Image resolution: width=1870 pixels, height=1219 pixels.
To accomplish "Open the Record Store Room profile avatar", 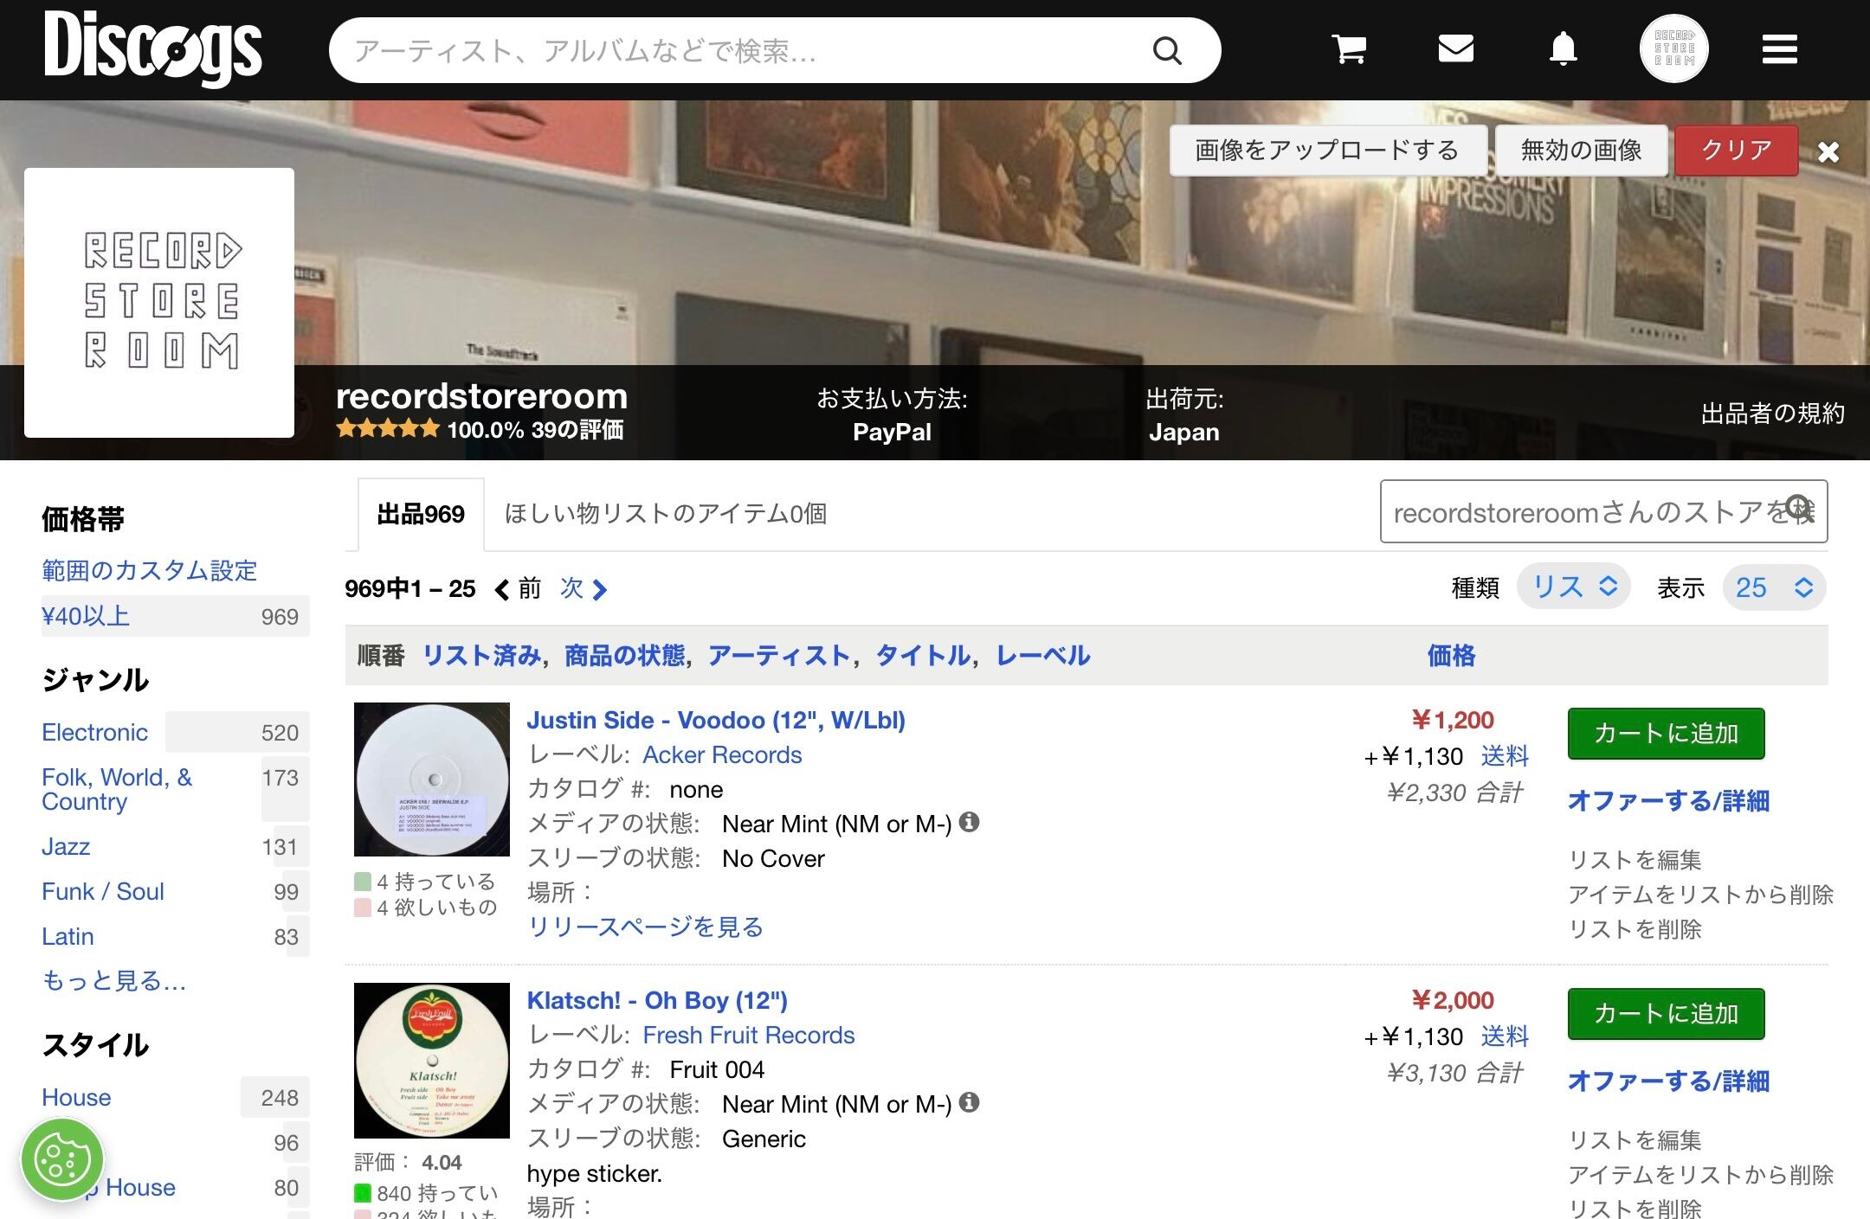I will click(x=1673, y=49).
